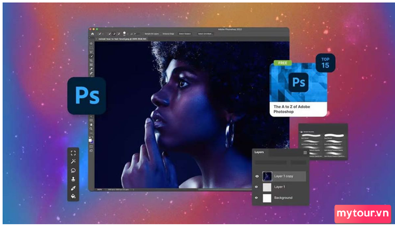Toggle visibility of Layer 1
This screenshot has width=395, height=228.
coord(256,187)
